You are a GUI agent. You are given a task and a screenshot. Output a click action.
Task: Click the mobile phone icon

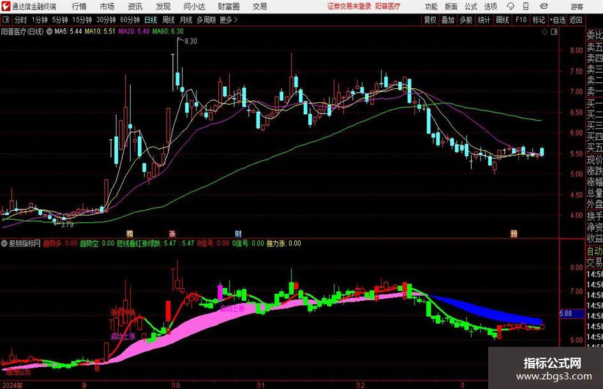[x=526, y=6]
